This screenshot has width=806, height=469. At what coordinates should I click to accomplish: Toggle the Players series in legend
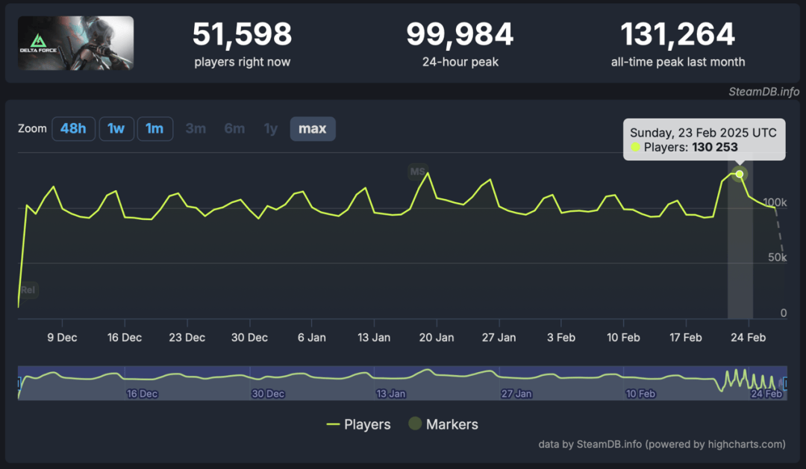pos(359,424)
